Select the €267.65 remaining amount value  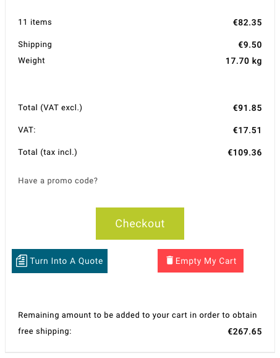(245, 331)
